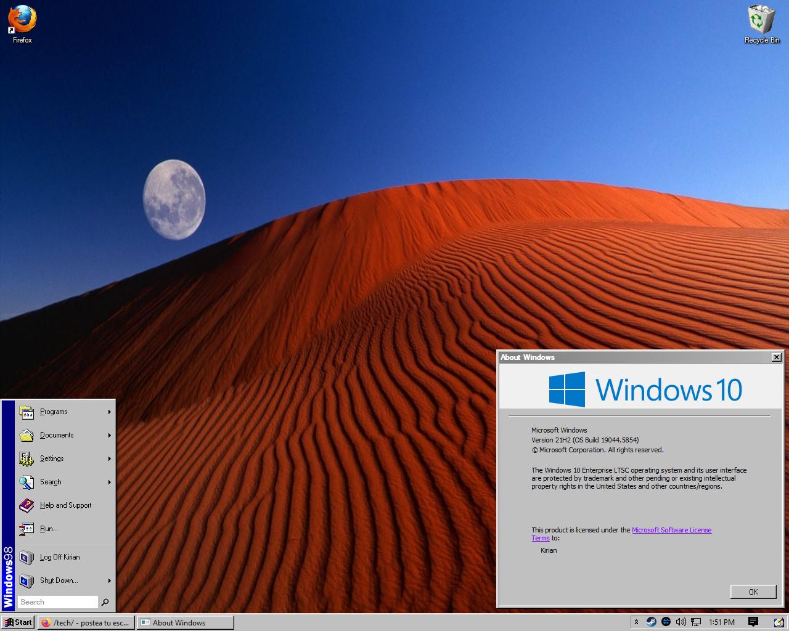Switch to the /tech/ Firefox taskbar window

86,622
